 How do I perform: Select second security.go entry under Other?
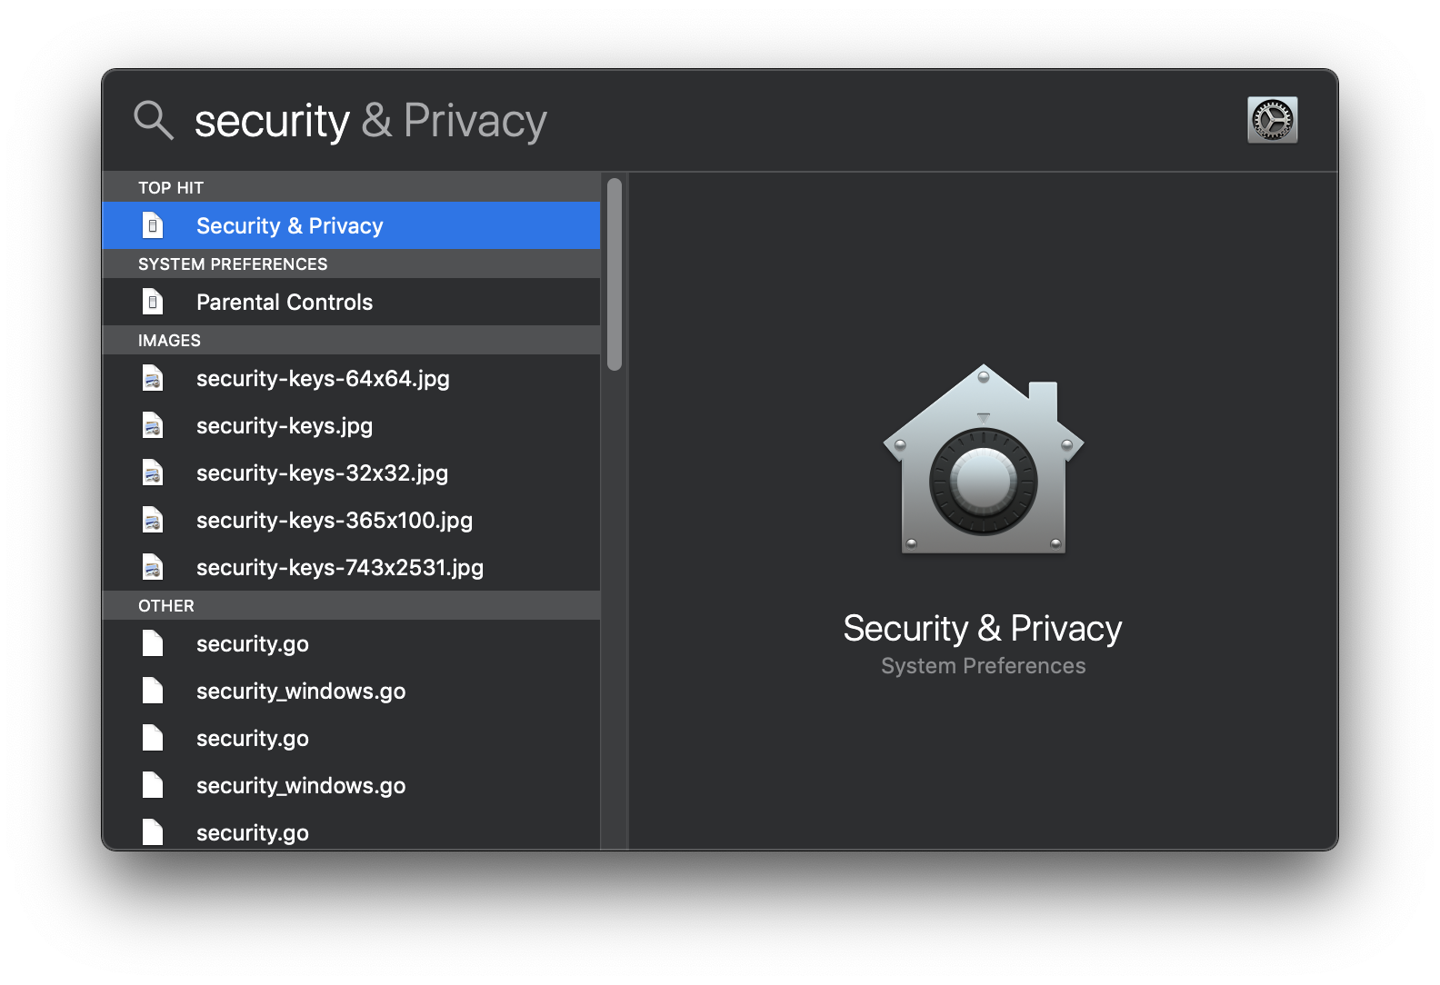click(x=351, y=738)
